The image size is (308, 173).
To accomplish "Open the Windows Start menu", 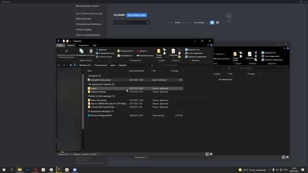I will (x=4, y=170).
